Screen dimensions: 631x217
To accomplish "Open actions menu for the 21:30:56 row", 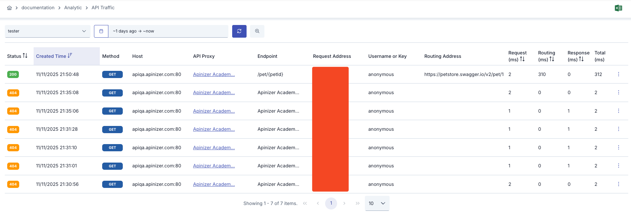I will 618,184.
